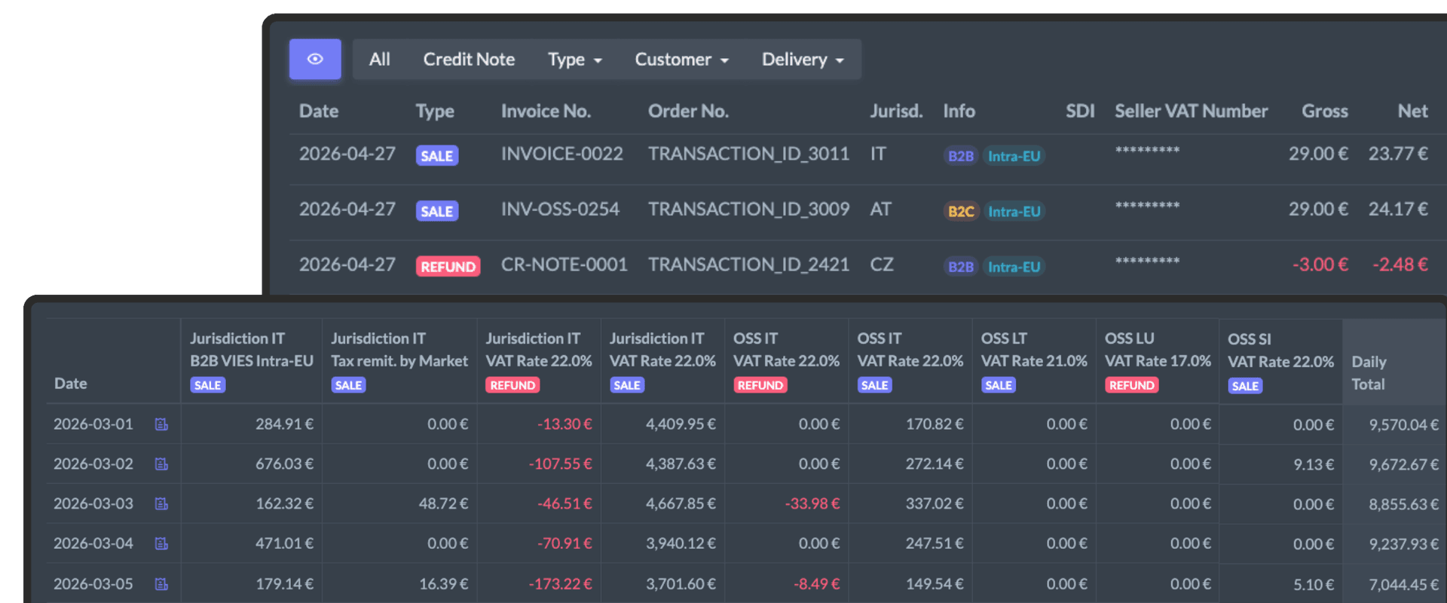Click the 9.13 € OSS SI cell
Viewport: 1447px width, 603px height.
pyautogui.click(x=1314, y=465)
